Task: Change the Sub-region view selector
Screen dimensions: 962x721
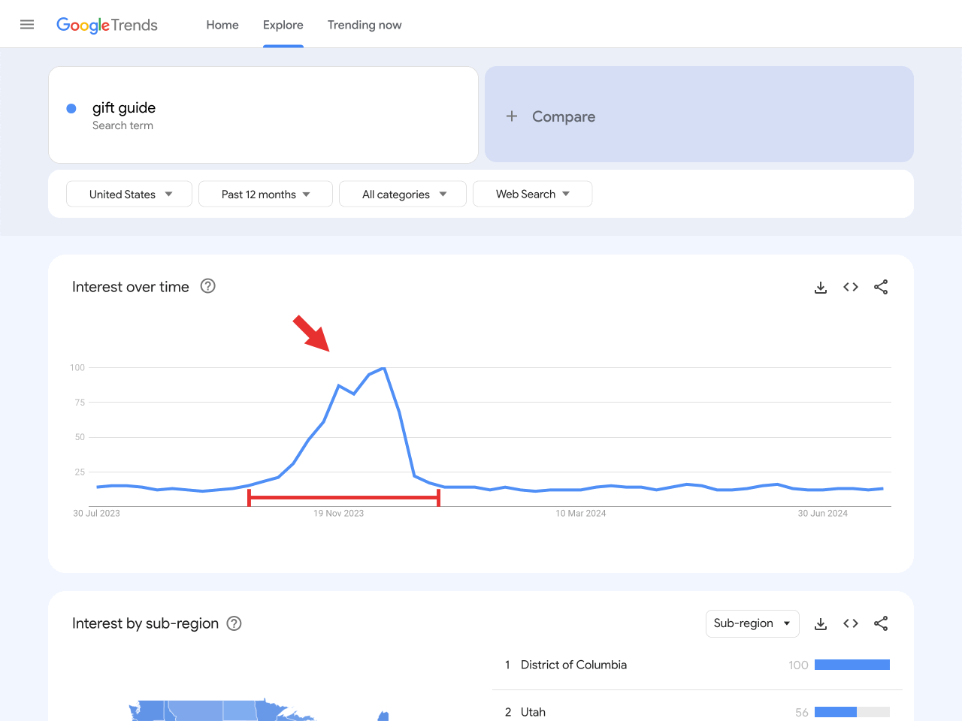Action: point(752,623)
